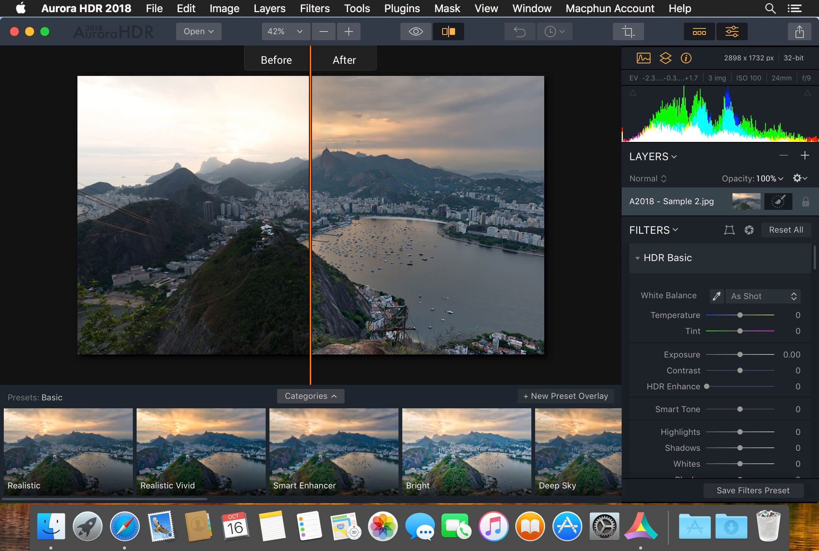
Task: Remove layer with the minus icon
Action: [x=784, y=156]
